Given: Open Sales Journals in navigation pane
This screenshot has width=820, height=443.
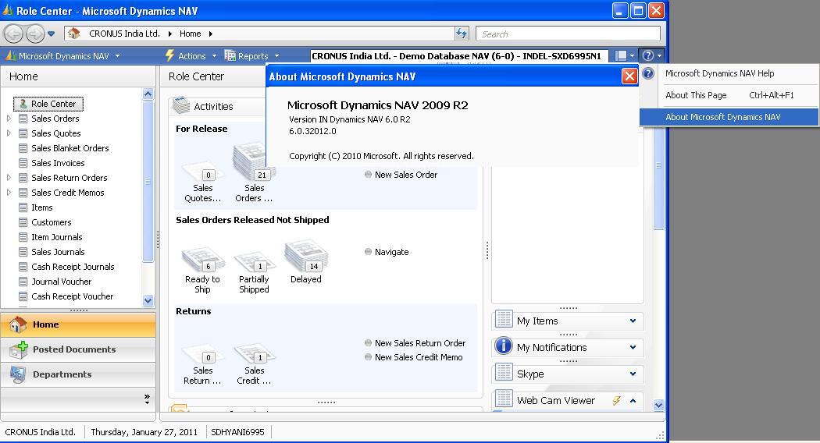Looking at the screenshot, I should tap(58, 252).
